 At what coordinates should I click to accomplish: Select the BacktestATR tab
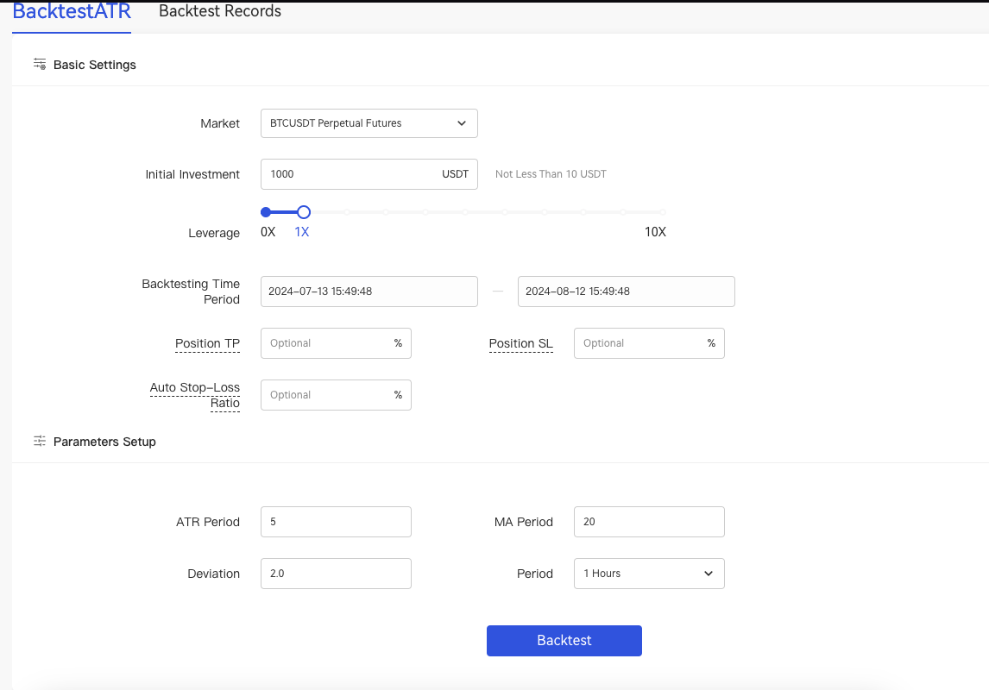tap(72, 11)
